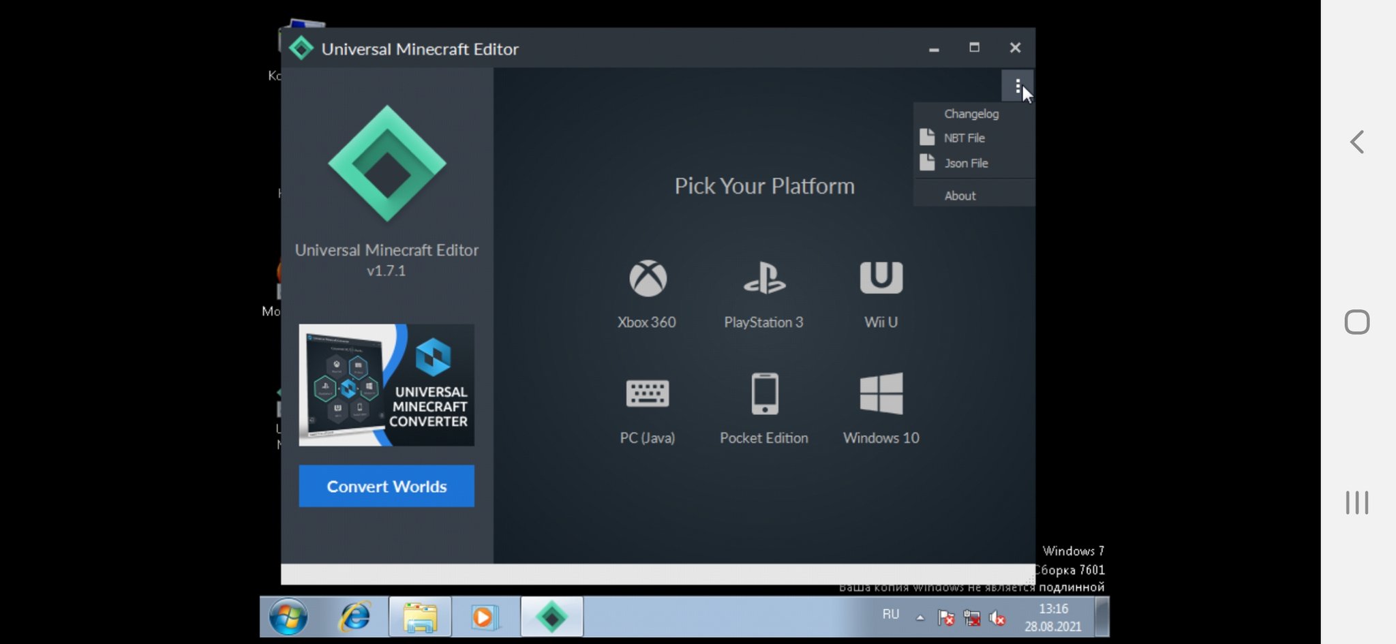Tap the Android back arrow
The height and width of the screenshot is (644, 1396).
1357,142
